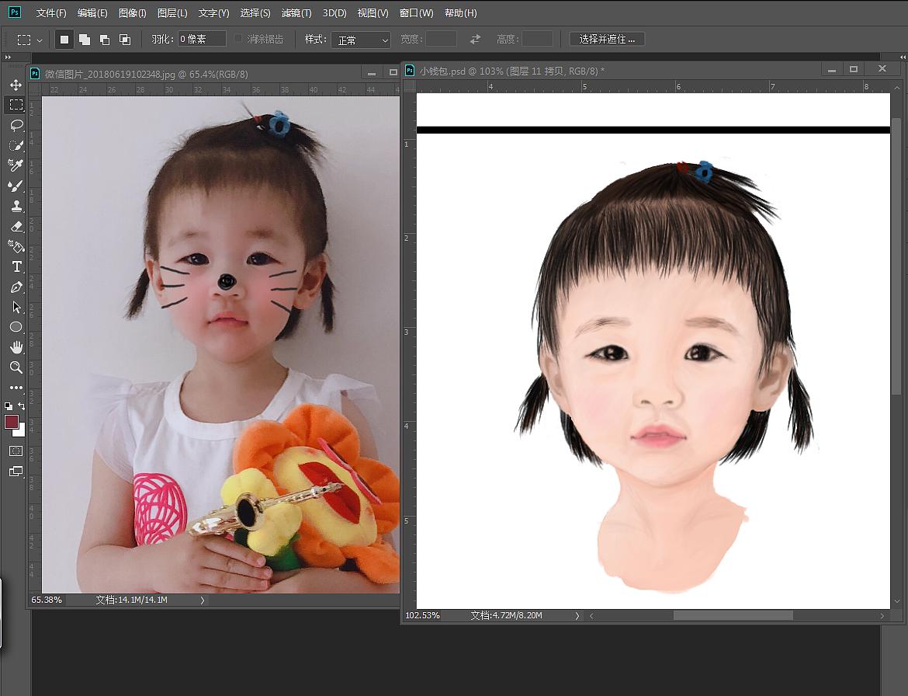The width and height of the screenshot is (908, 696).
Task: Click the 宽度 width input field
Action: (441, 39)
